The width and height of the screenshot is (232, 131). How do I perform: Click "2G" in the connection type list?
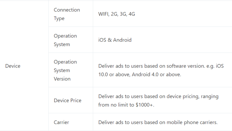tap(114, 14)
